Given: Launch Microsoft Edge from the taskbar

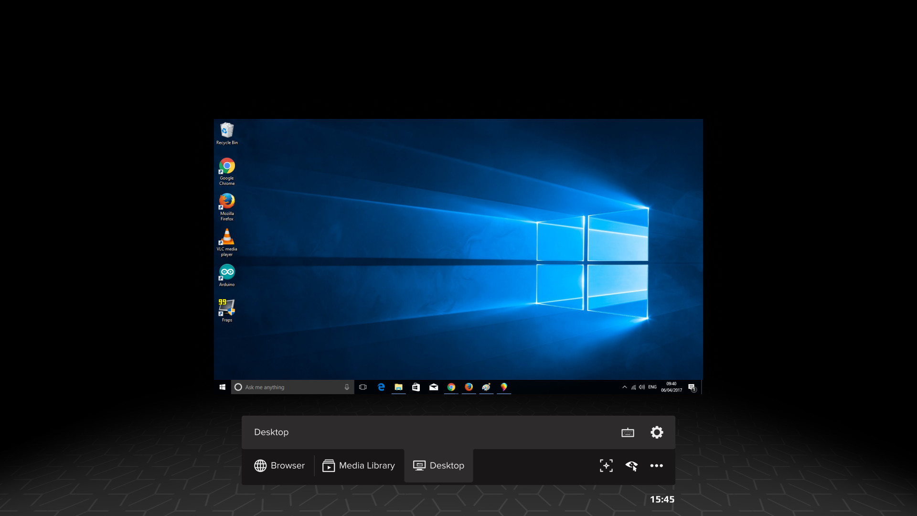Looking at the screenshot, I should [x=381, y=387].
